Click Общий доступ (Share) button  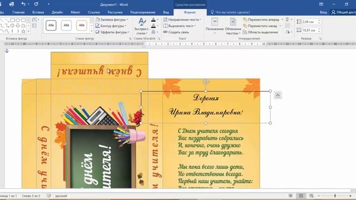tap(343, 12)
